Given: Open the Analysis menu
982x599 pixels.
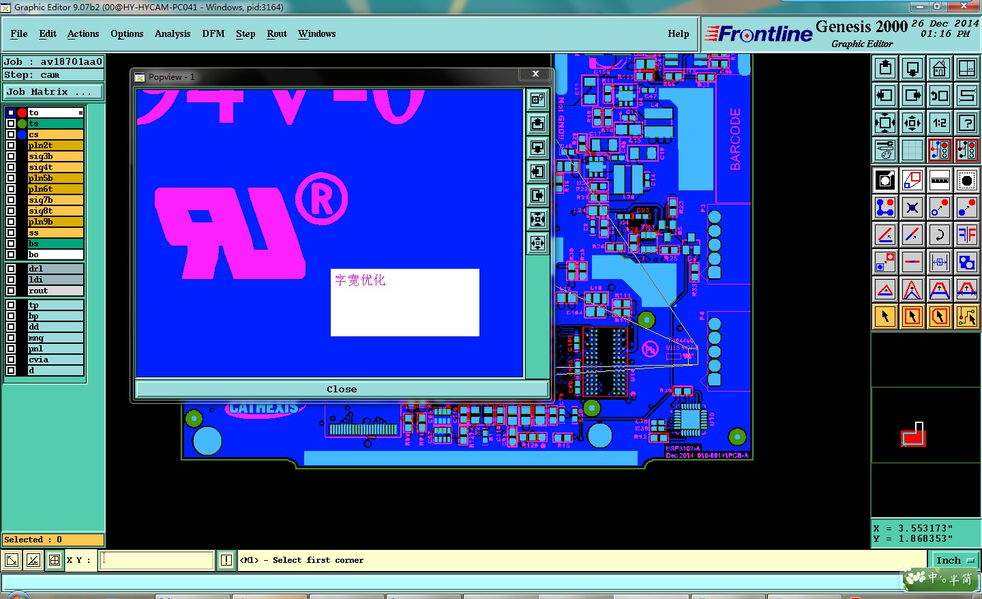Looking at the screenshot, I should 173,33.
